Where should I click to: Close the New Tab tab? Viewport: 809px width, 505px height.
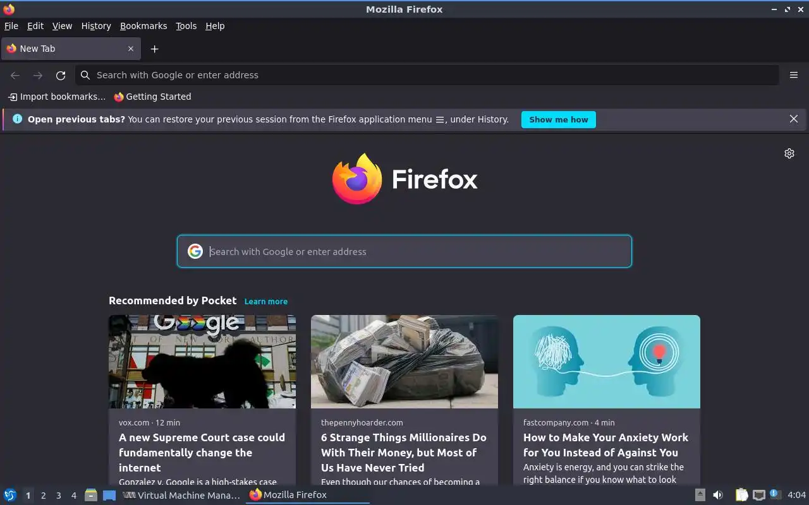click(x=131, y=49)
